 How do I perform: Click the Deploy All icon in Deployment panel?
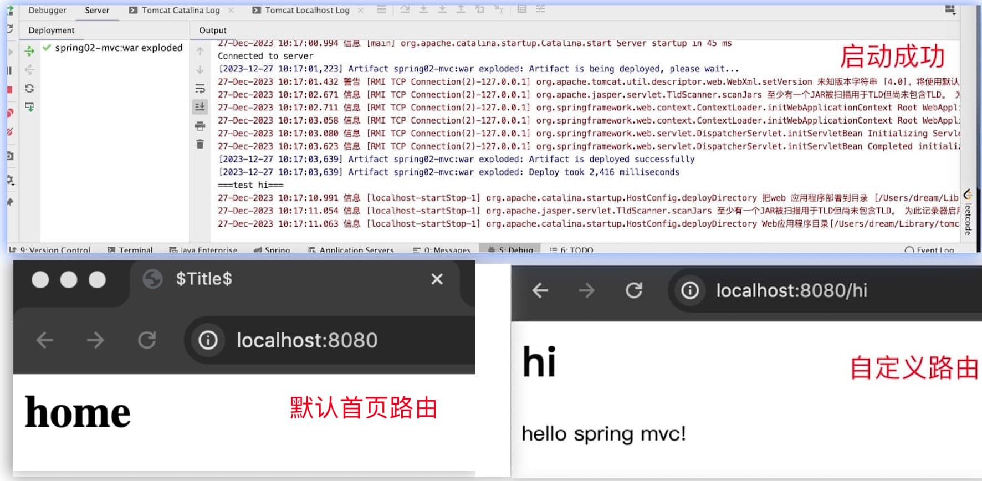[29, 51]
